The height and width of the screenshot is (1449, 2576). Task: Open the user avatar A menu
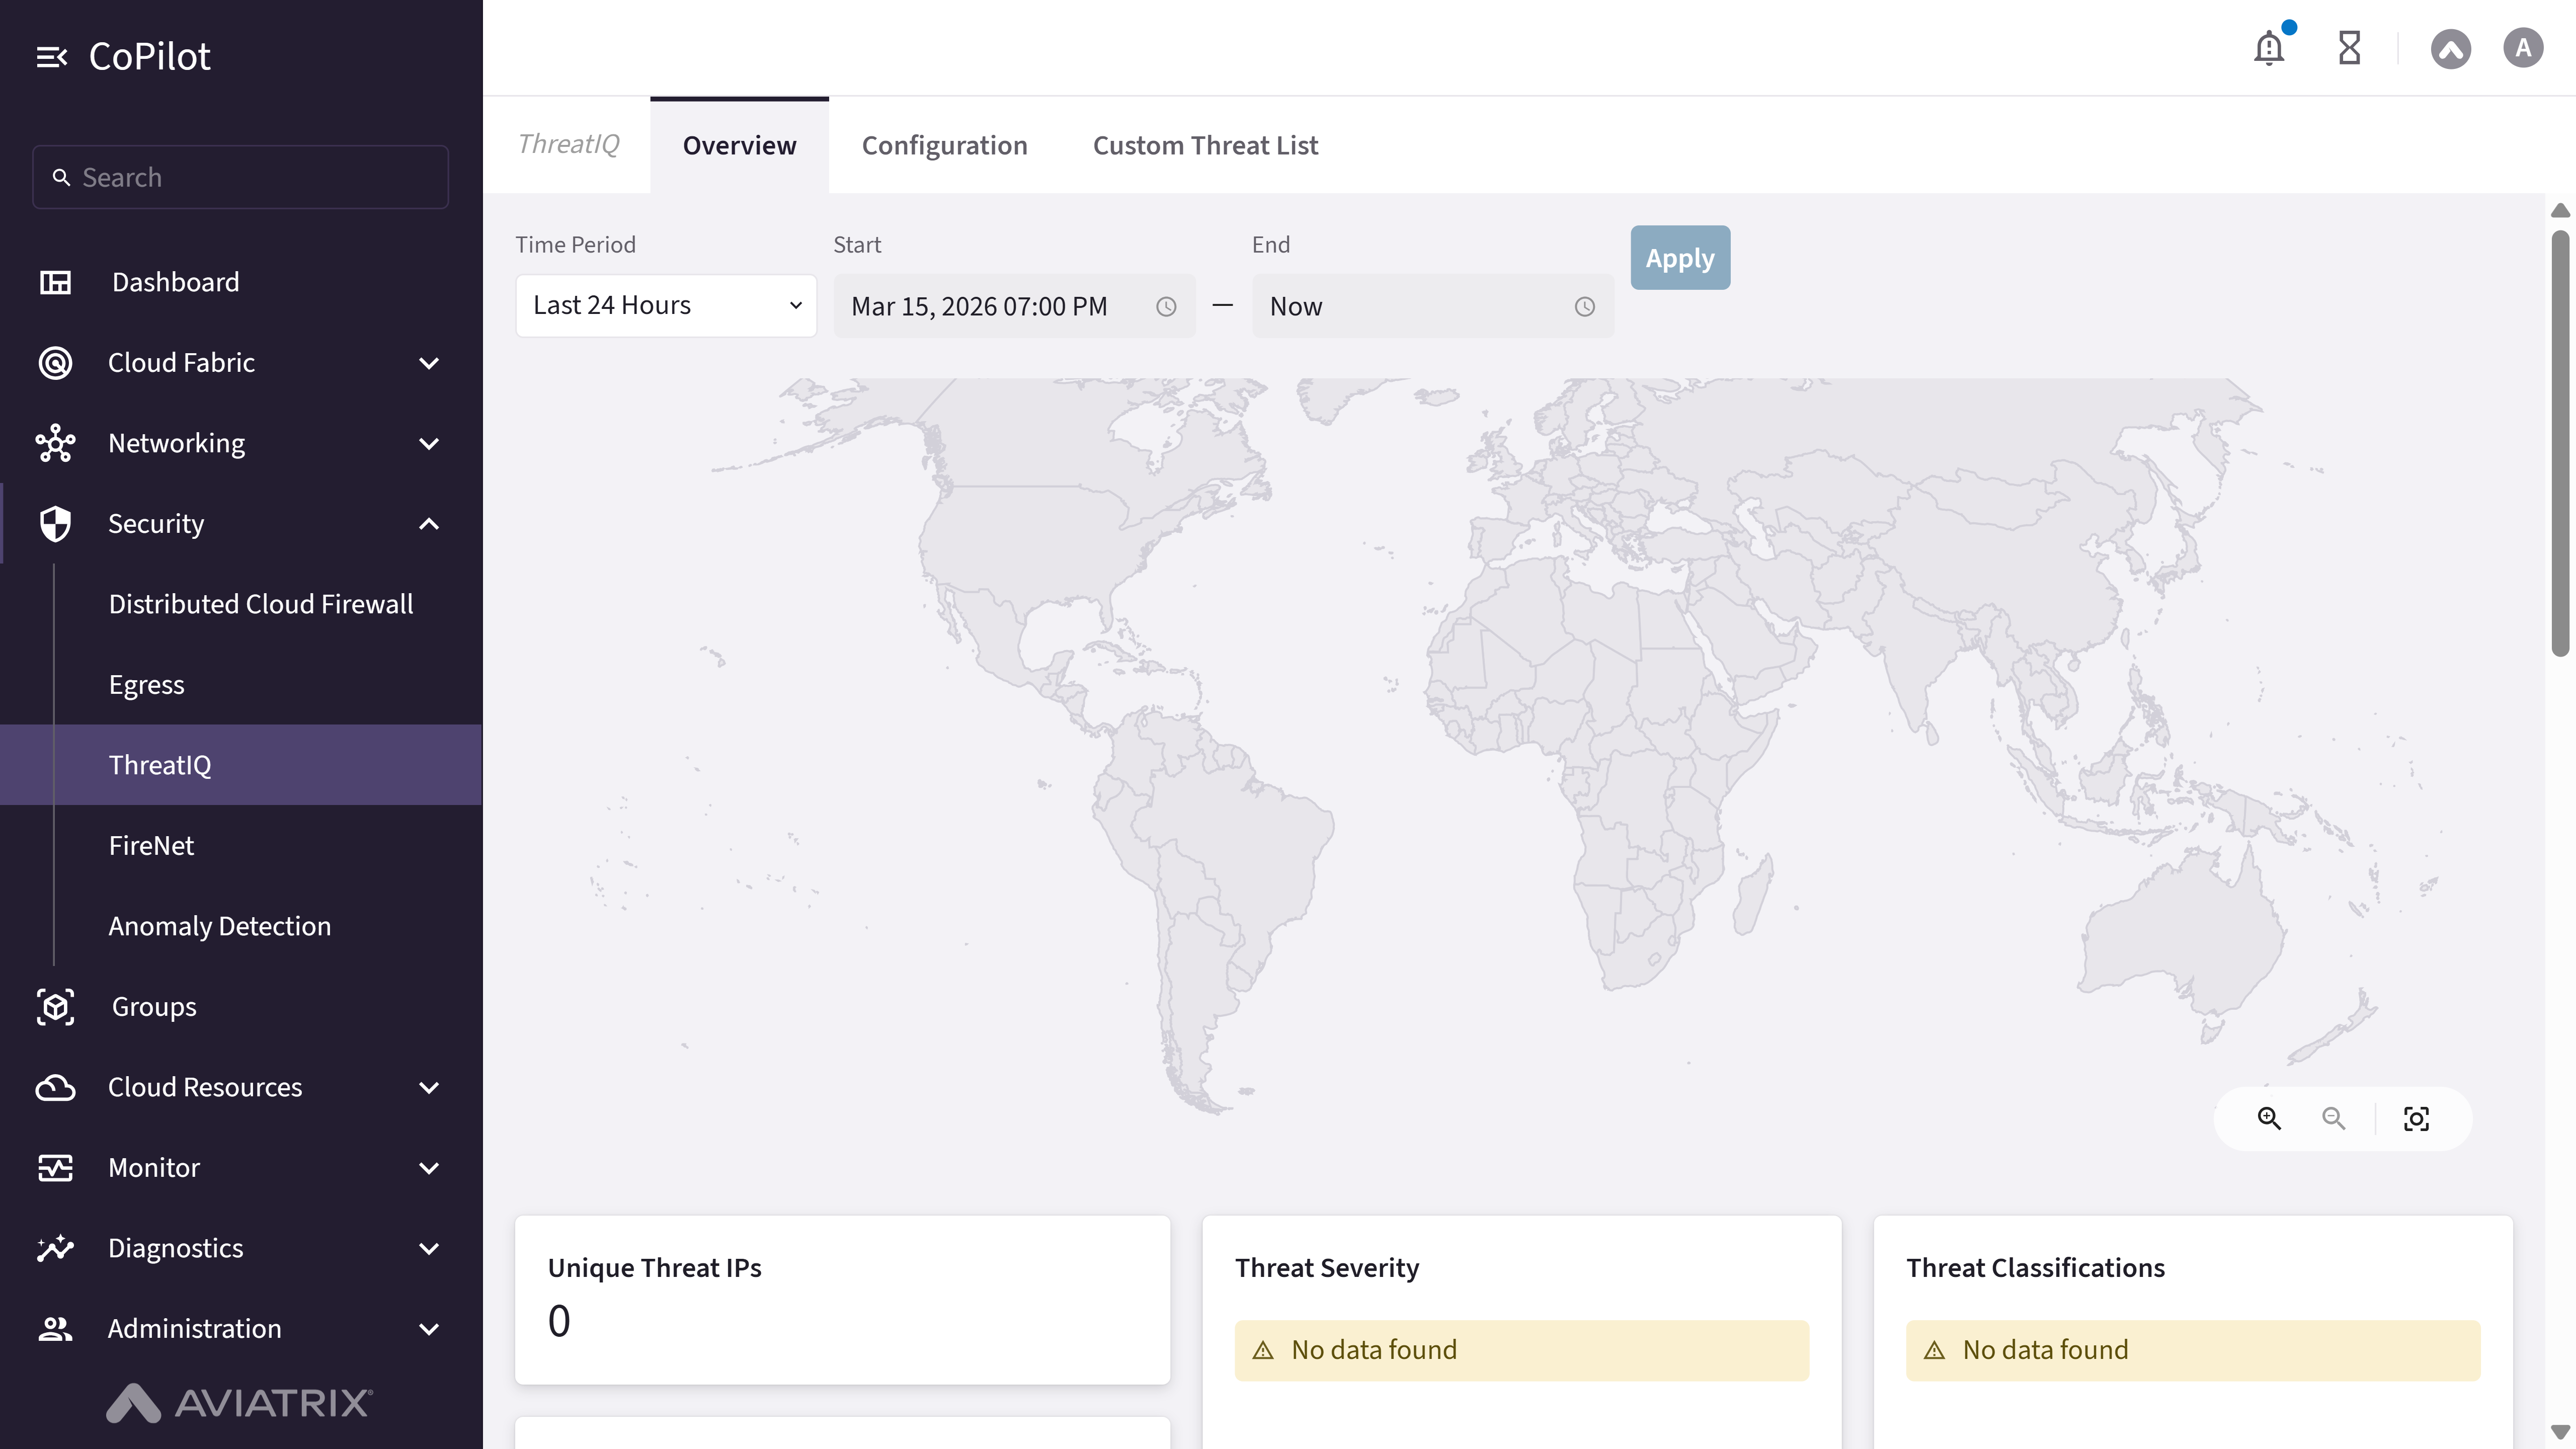[2523, 48]
